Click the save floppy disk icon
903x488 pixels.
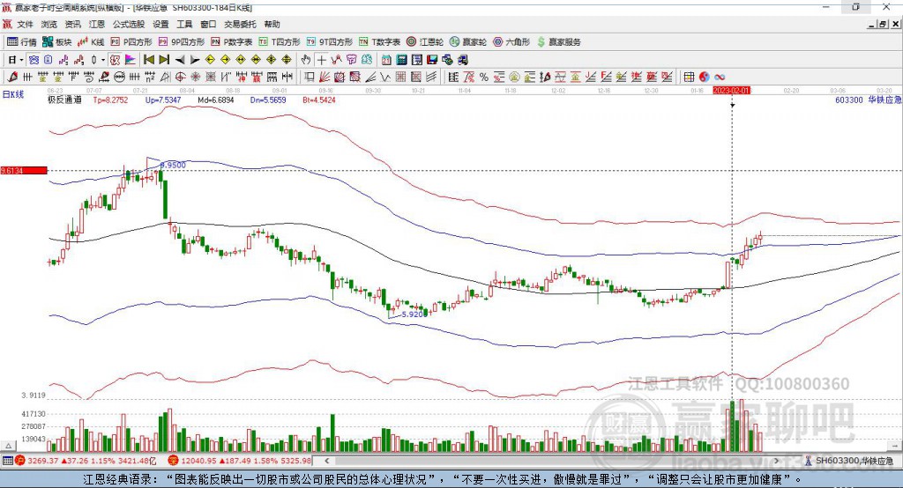(x=432, y=60)
